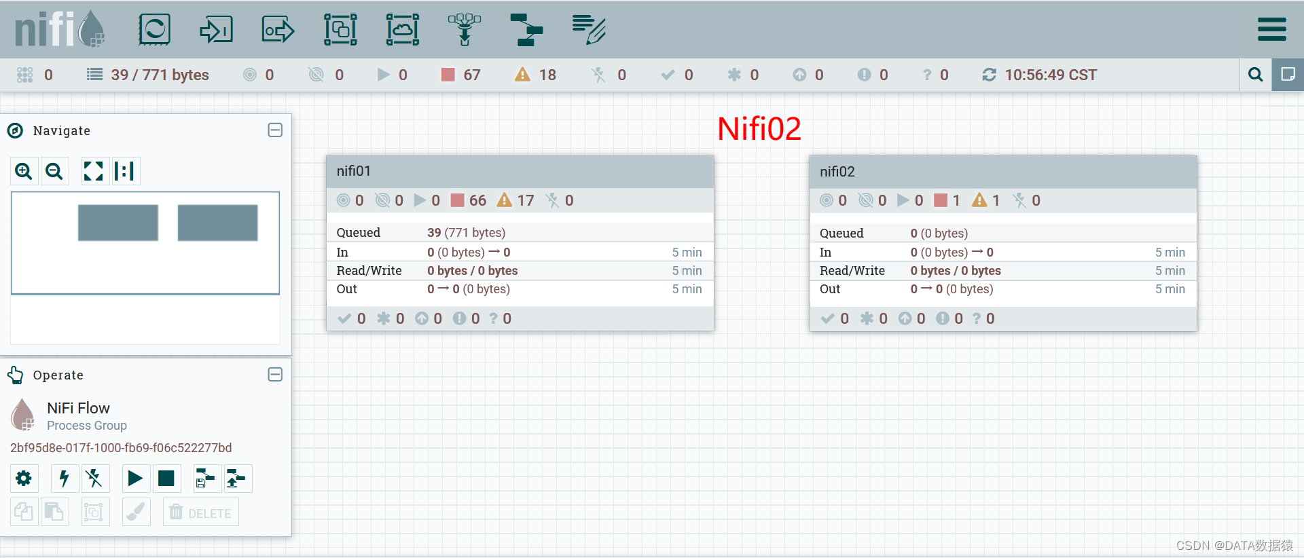This screenshot has height=558, width=1304.
Task: Click the Copy icon in Operate
Action: click(24, 512)
